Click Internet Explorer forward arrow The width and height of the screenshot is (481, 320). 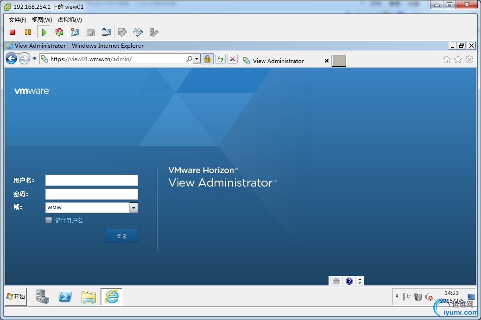pos(24,58)
